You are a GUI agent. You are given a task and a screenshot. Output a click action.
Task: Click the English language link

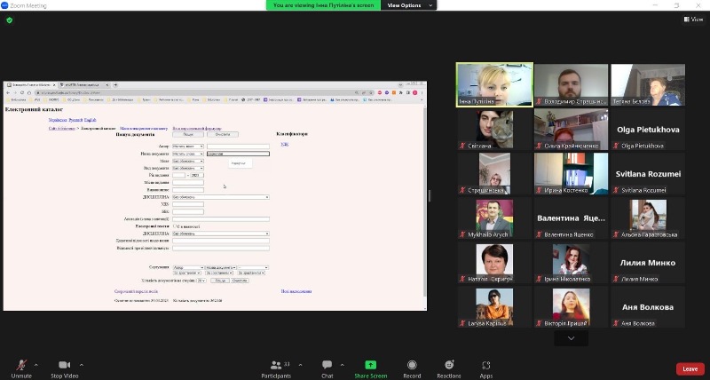coord(91,120)
